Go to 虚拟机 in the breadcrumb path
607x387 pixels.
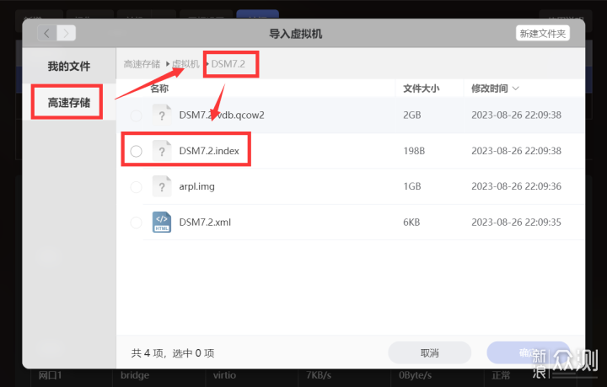[x=185, y=64]
